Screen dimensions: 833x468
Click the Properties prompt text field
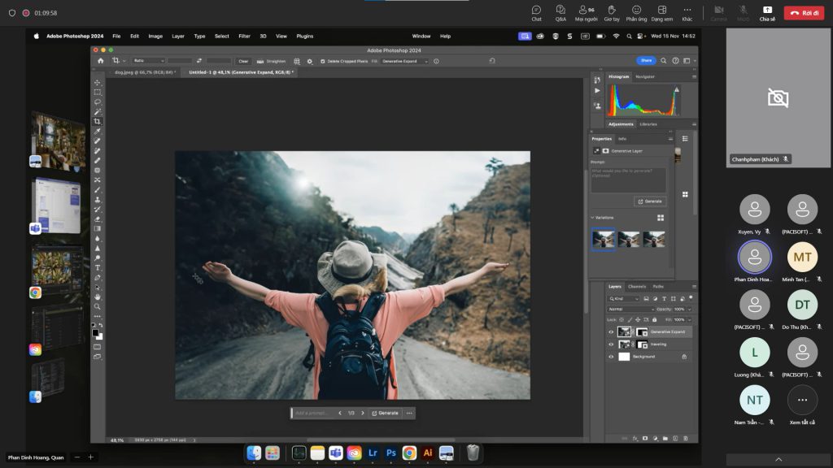point(629,180)
